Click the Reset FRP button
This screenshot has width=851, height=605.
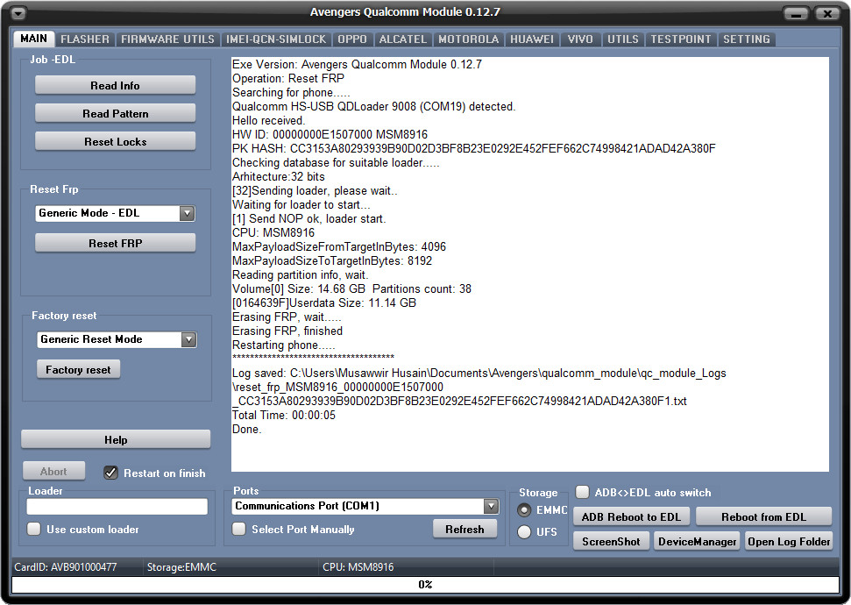tap(115, 243)
